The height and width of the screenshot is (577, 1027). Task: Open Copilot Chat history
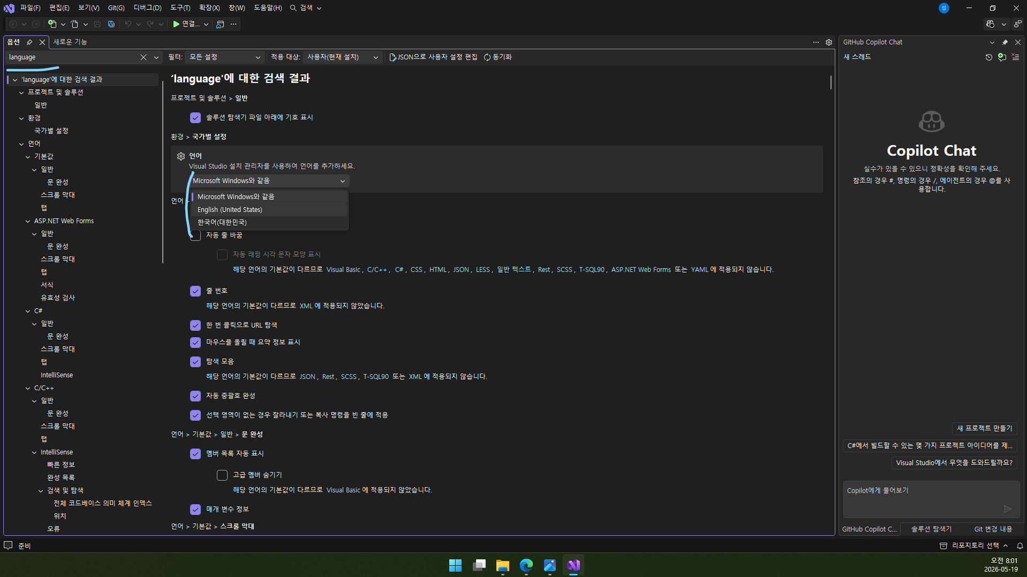coord(989,57)
